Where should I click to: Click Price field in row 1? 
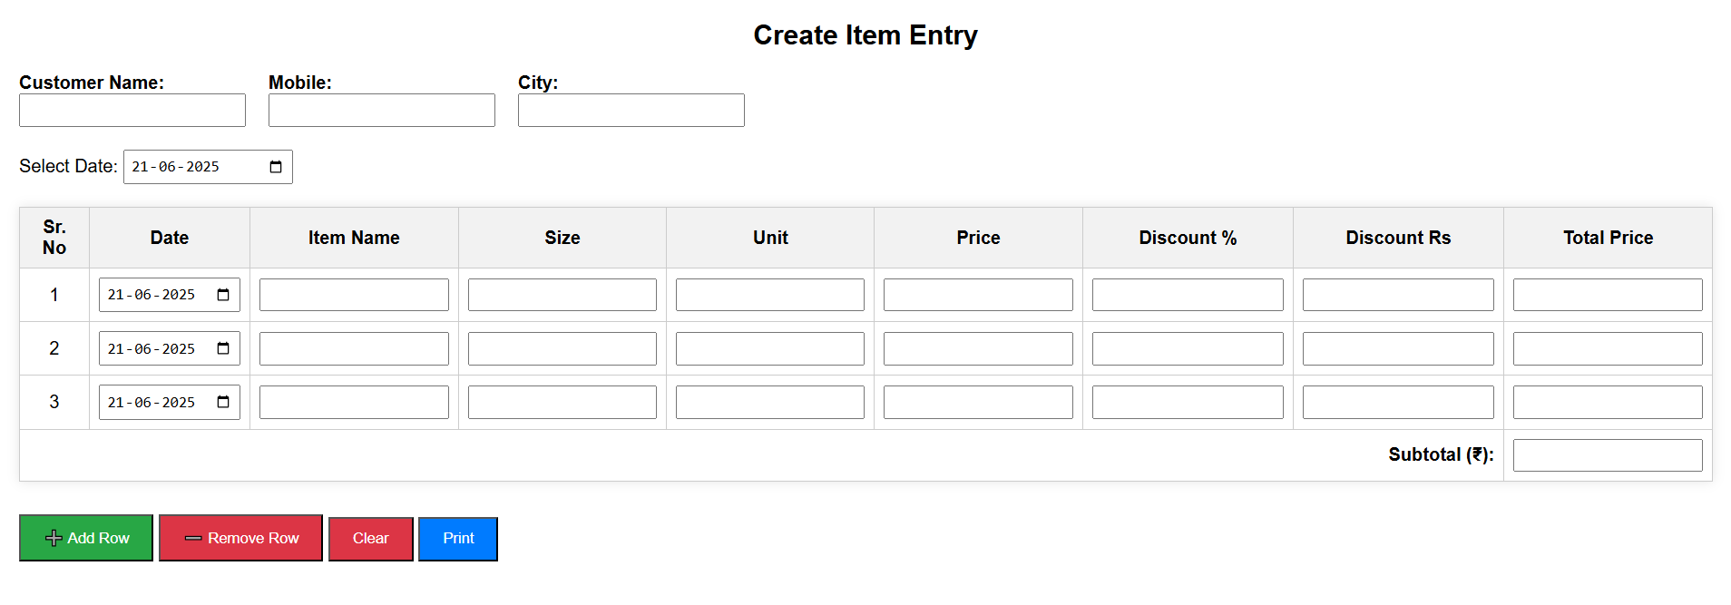(978, 295)
